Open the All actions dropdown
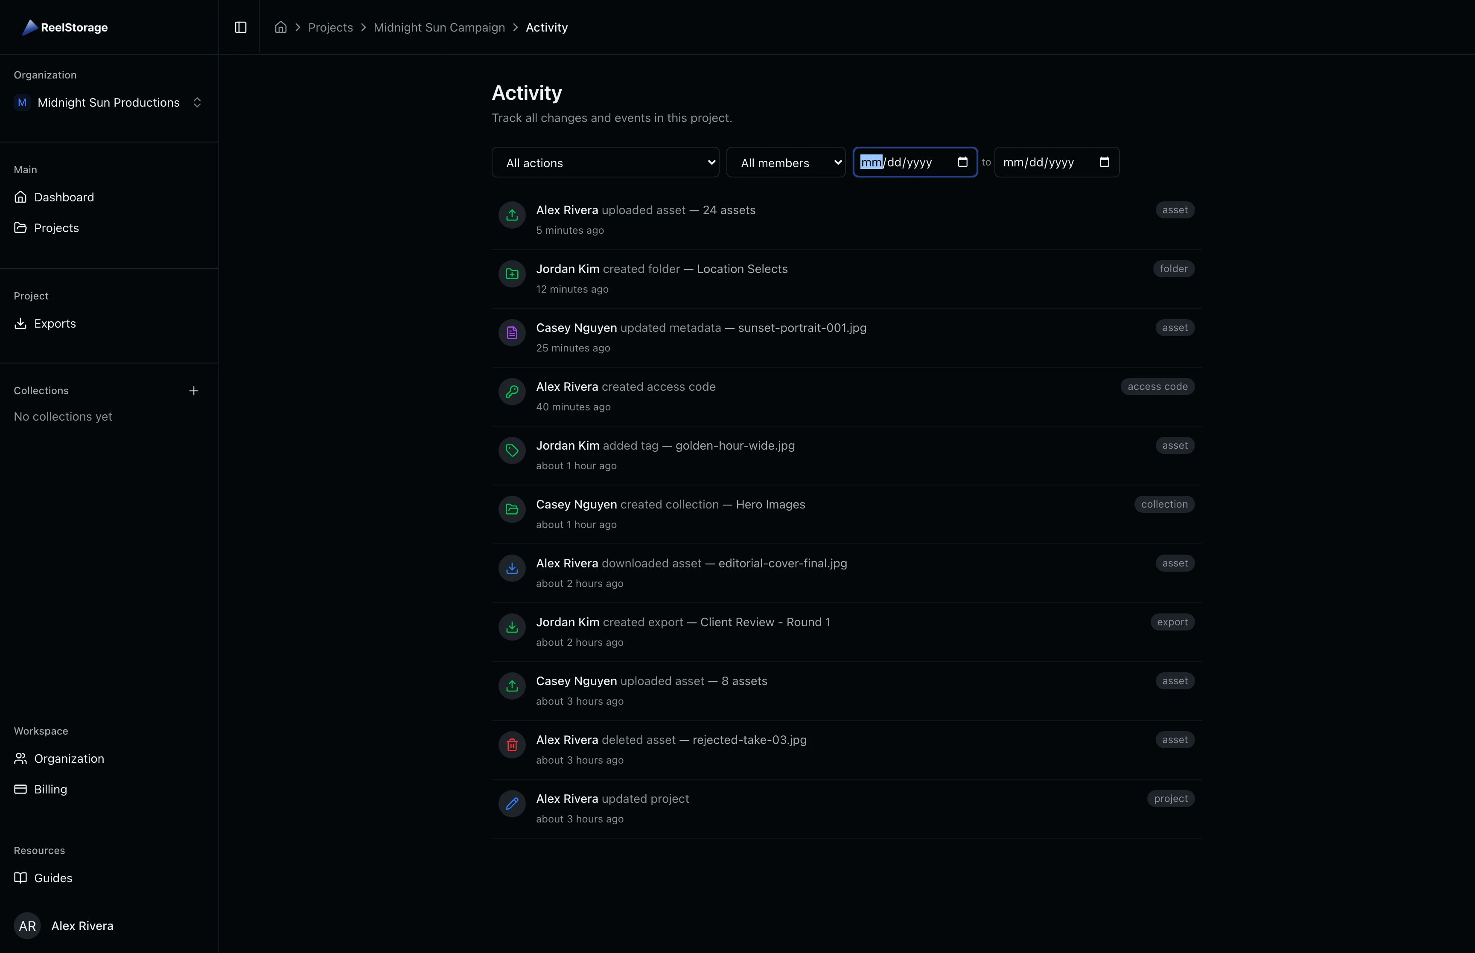 [x=605, y=162]
